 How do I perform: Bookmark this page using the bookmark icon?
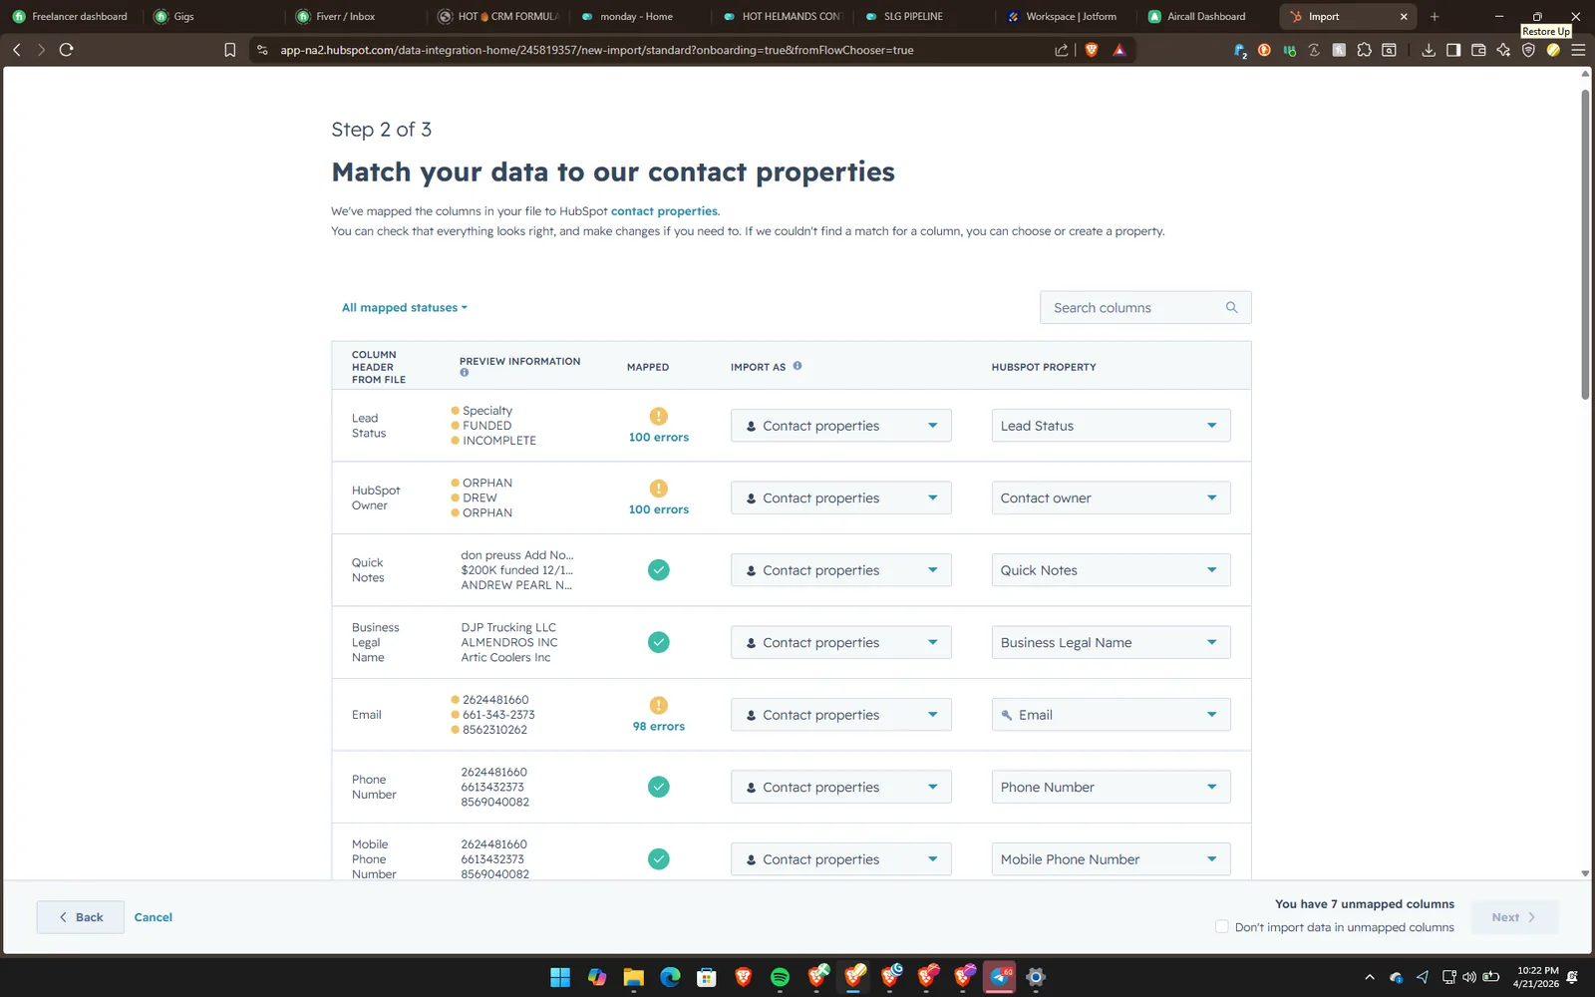230,50
